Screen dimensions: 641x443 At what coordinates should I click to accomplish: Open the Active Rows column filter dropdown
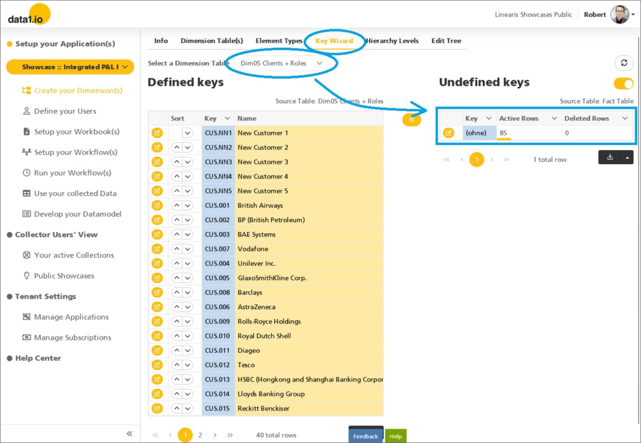(x=554, y=118)
